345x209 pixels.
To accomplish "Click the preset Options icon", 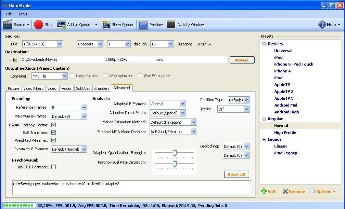I will click(313, 192).
